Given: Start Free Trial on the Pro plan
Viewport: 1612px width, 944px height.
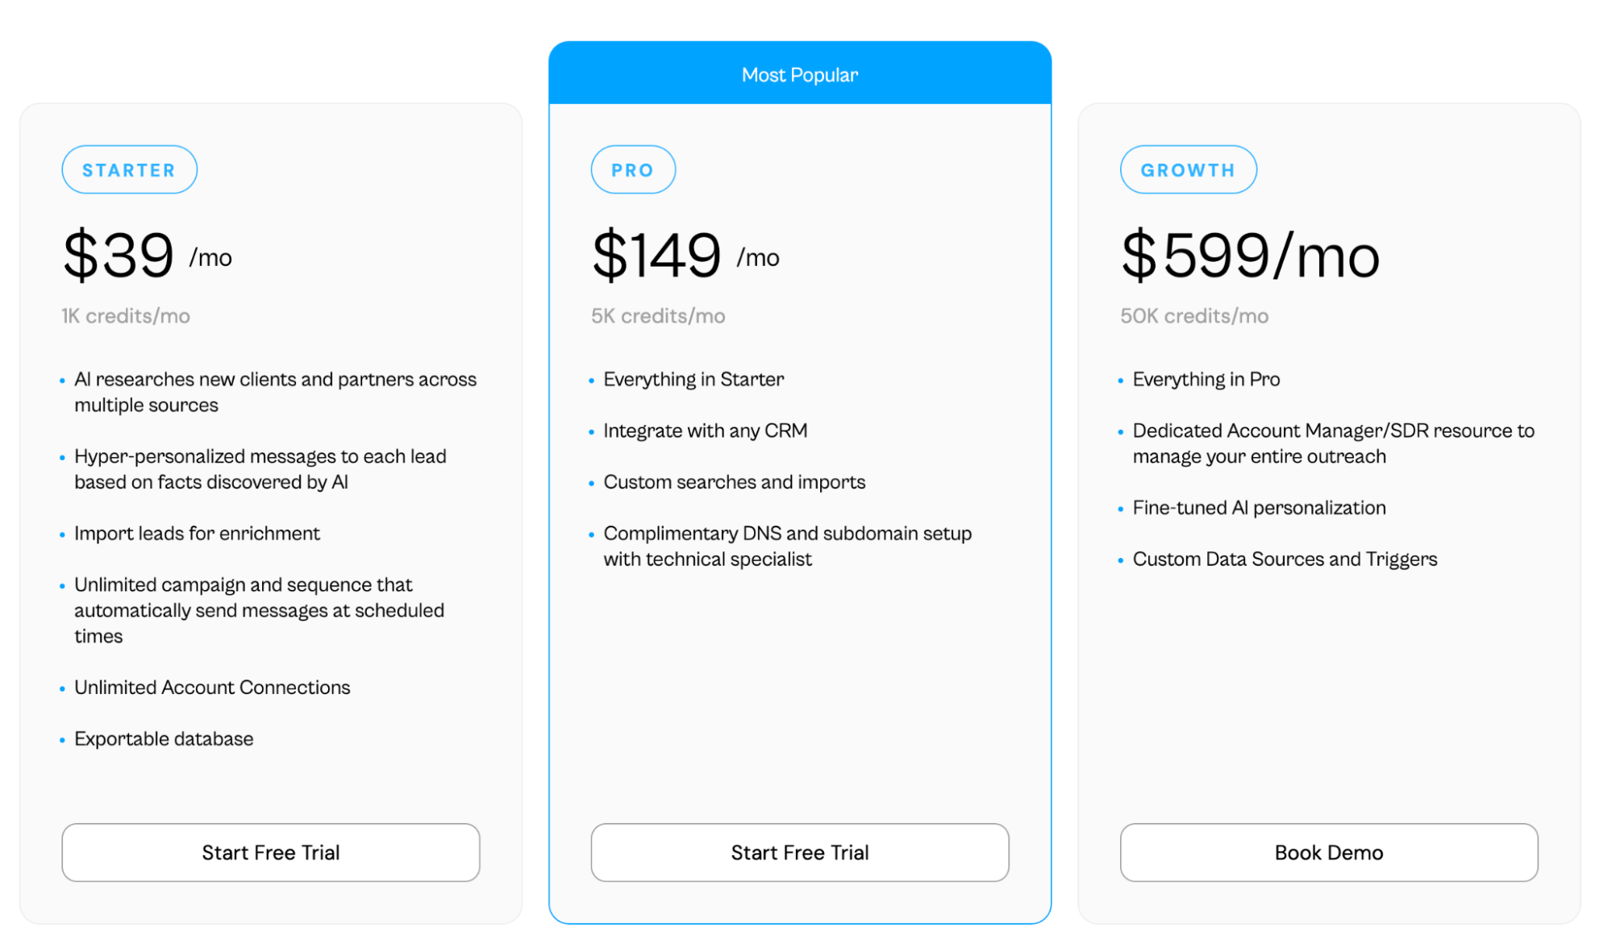Looking at the screenshot, I should (x=799, y=852).
